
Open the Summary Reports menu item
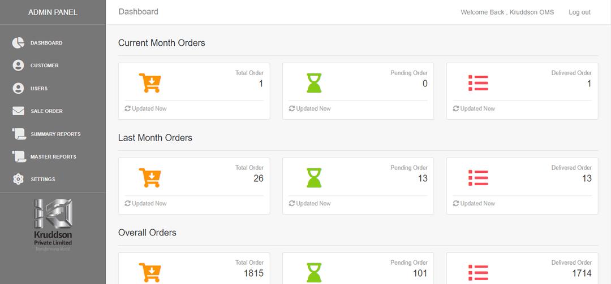[x=55, y=134]
